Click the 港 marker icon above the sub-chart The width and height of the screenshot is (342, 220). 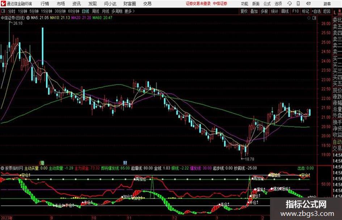42,163
